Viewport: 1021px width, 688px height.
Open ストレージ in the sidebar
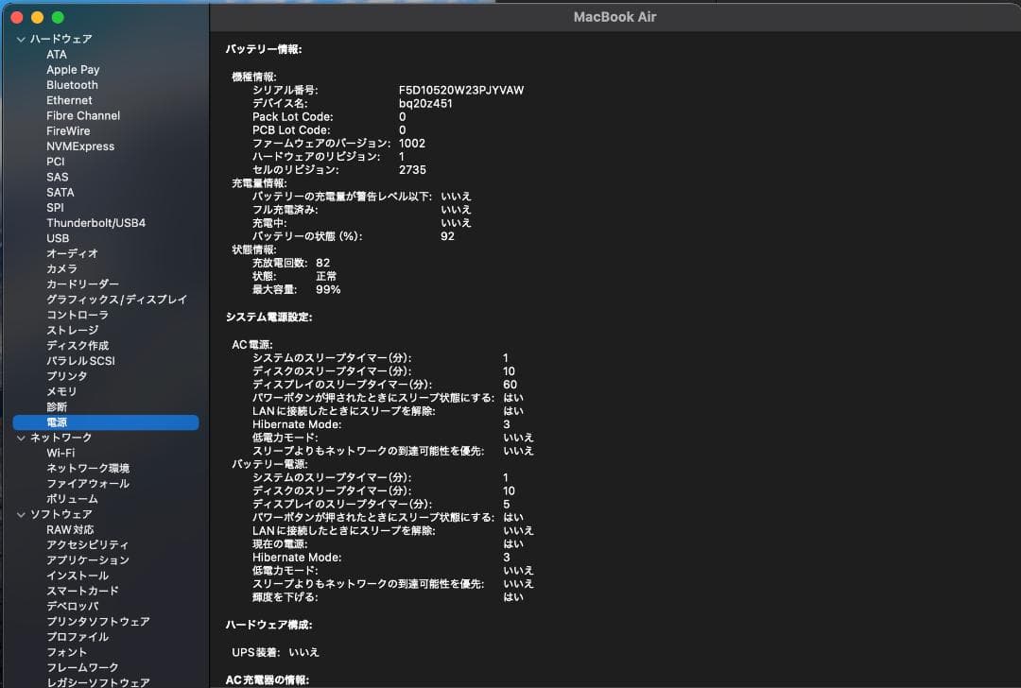click(72, 330)
